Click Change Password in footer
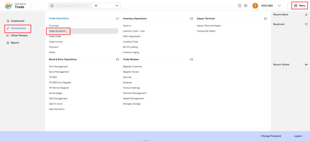Screen dimensions: 310x141 271,136
